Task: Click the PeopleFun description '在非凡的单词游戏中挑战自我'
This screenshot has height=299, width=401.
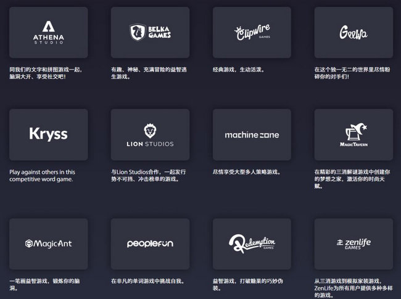Action: pyautogui.click(x=148, y=281)
